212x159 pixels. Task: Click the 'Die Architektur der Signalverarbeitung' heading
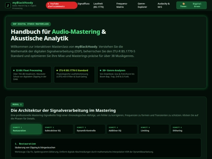(63, 110)
